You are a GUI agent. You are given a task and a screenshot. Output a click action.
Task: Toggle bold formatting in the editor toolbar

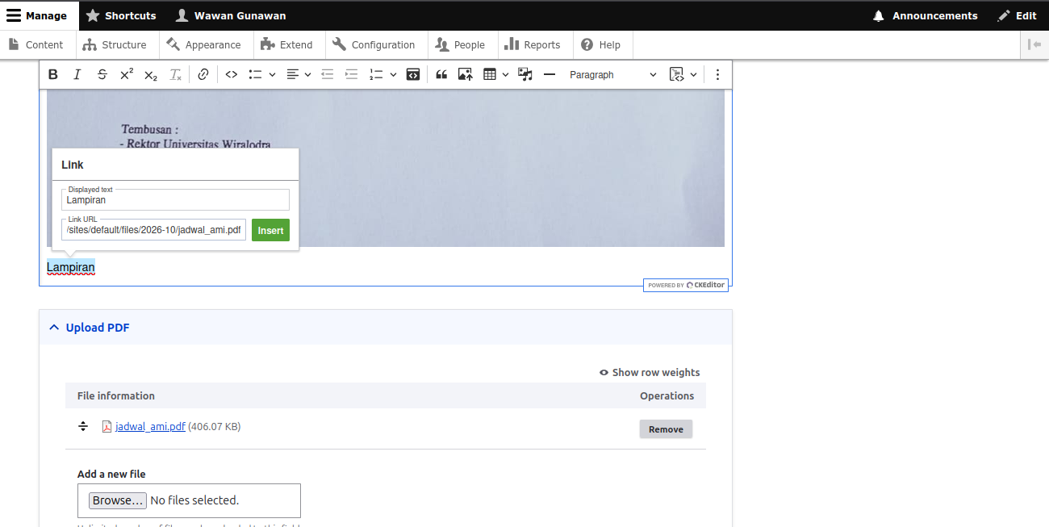(53, 74)
